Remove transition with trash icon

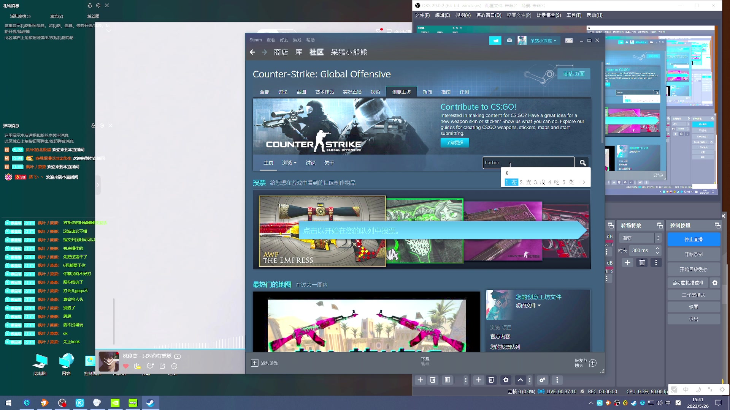click(642, 262)
